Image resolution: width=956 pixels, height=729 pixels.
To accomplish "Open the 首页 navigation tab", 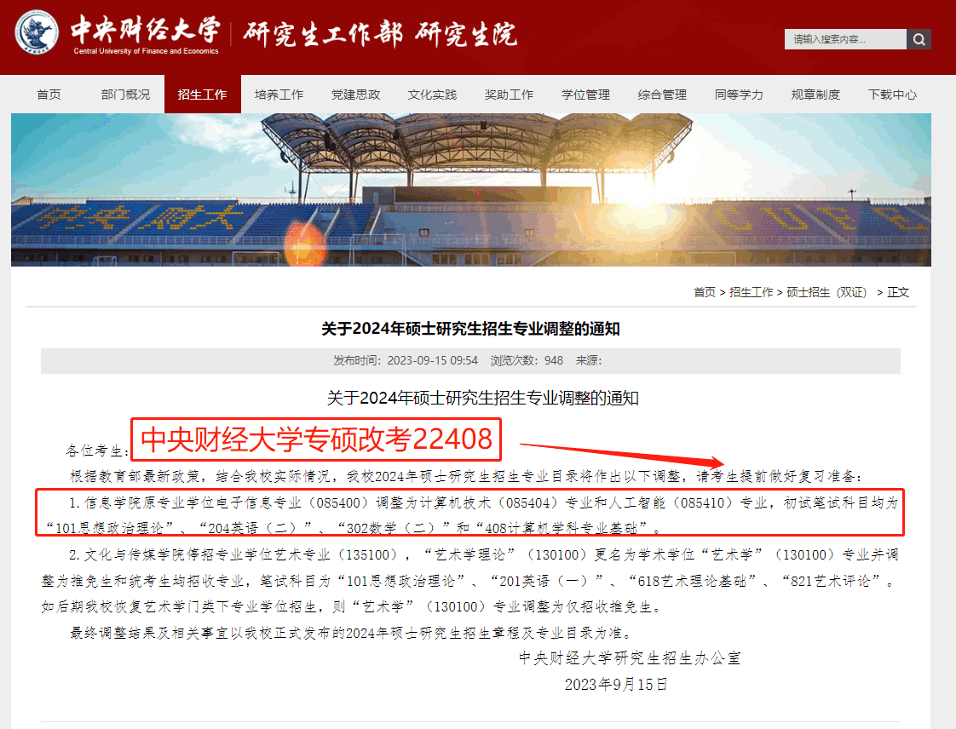I will click(49, 95).
